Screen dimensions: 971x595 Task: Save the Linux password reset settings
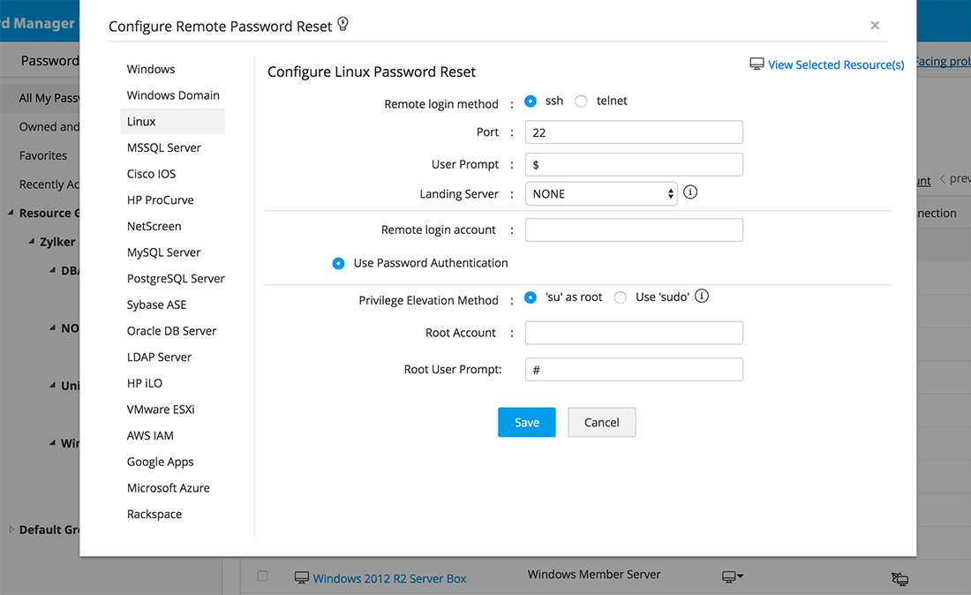tap(526, 422)
